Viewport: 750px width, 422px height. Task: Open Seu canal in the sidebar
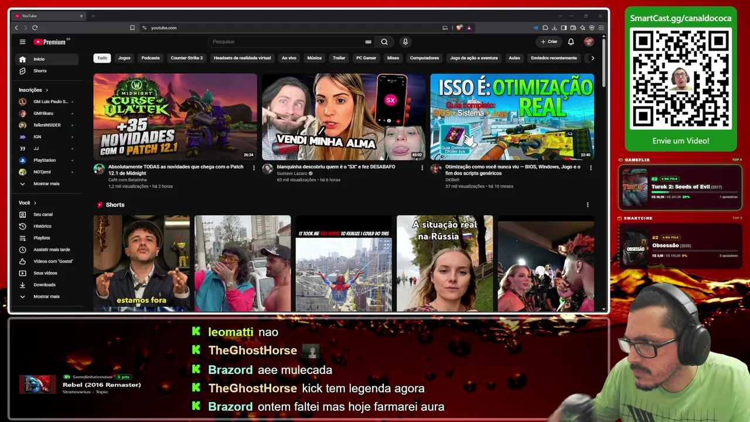[47, 215]
